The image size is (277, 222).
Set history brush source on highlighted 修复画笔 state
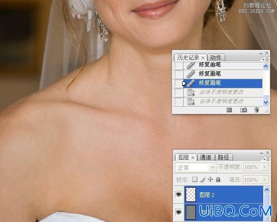click(178, 83)
